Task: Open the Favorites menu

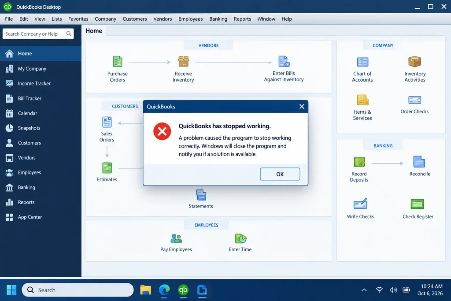Action: click(x=78, y=19)
